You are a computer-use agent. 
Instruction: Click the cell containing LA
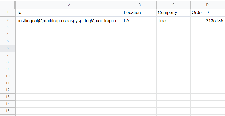pyautogui.click(x=140, y=21)
